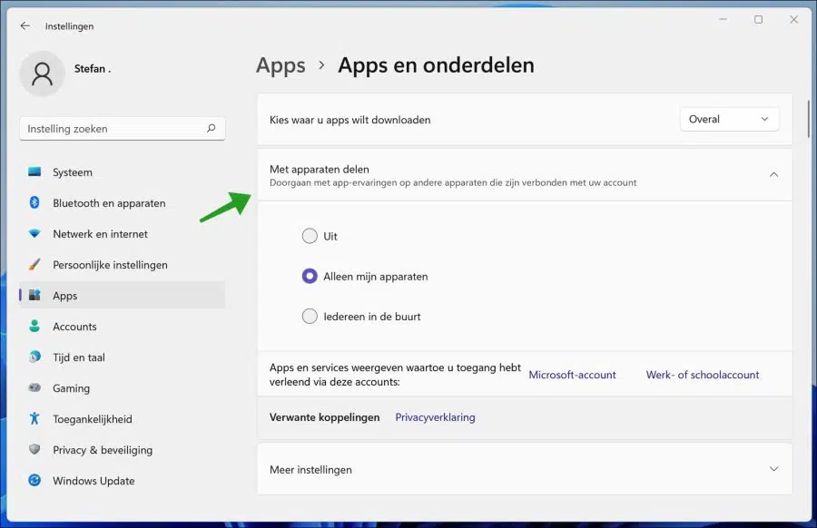The width and height of the screenshot is (817, 528).
Task: Open the Microsoft-account link
Action: pos(572,375)
